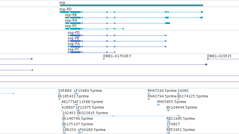Screen dimensions: 239x134
Task: Click the sog gene label
Action: (62, 3)
